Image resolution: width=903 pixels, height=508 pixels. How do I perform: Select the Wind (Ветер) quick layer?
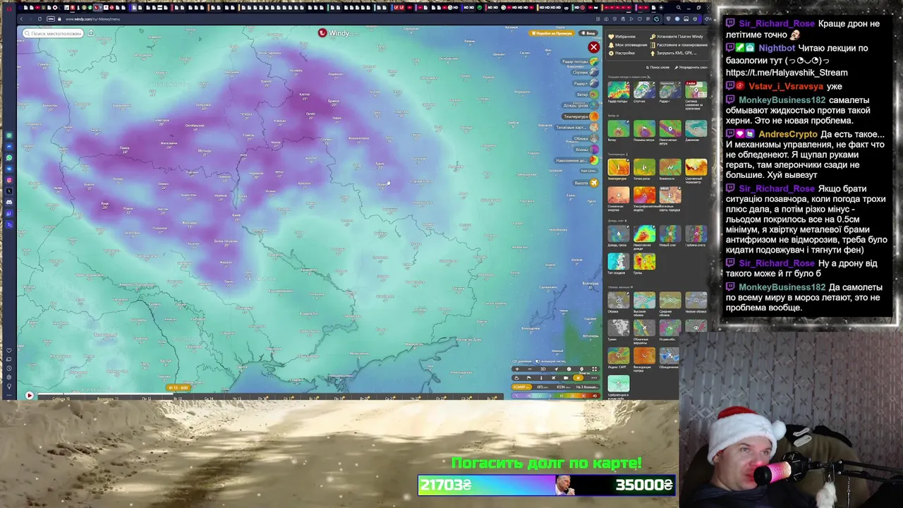pos(586,95)
